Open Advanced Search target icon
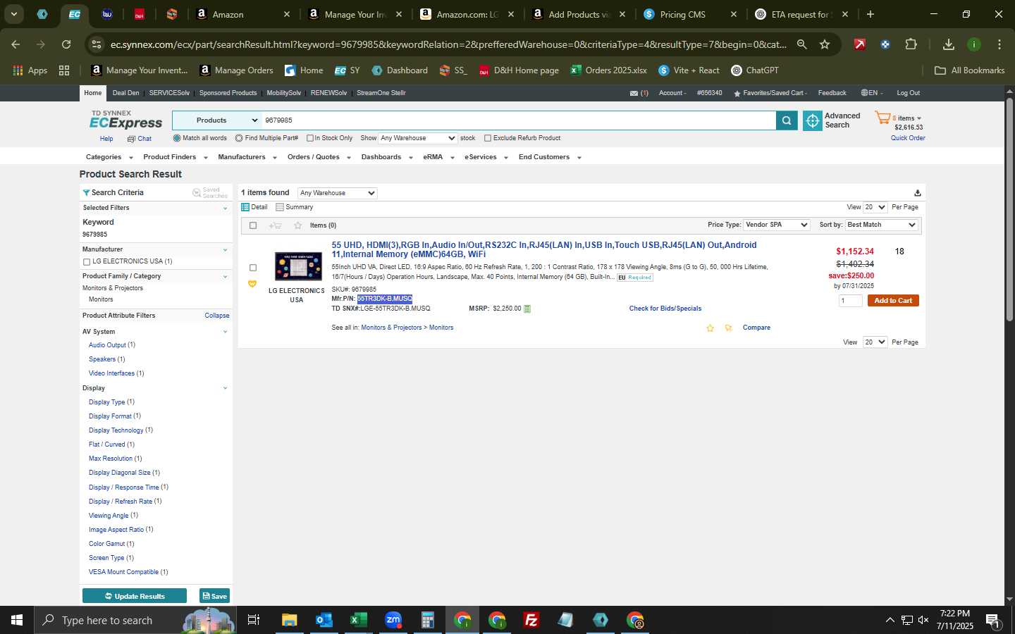The width and height of the screenshot is (1015, 634). 813,121
